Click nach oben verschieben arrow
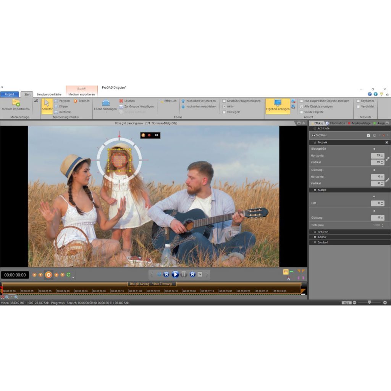The height and width of the screenshot is (391, 391). coord(183,101)
